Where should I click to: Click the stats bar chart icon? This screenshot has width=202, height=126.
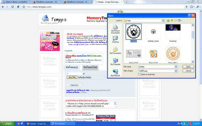pos(120,11)
